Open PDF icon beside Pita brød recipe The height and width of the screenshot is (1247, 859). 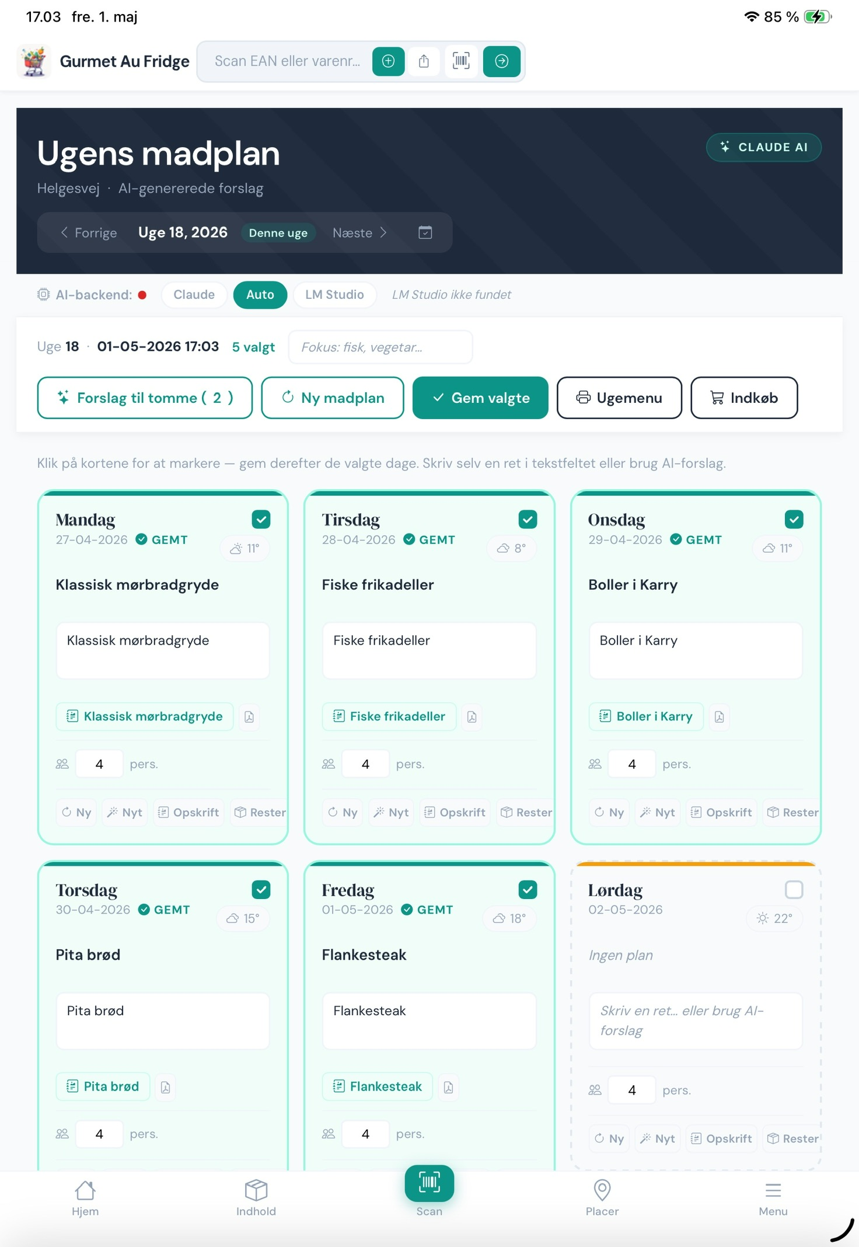pyautogui.click(x=166, y=1086)
